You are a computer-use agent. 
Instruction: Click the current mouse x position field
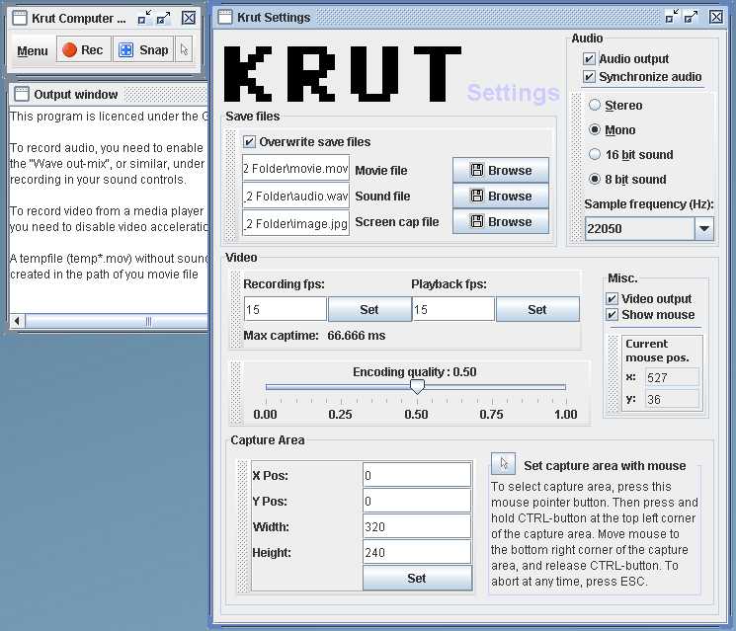point(672,377)
